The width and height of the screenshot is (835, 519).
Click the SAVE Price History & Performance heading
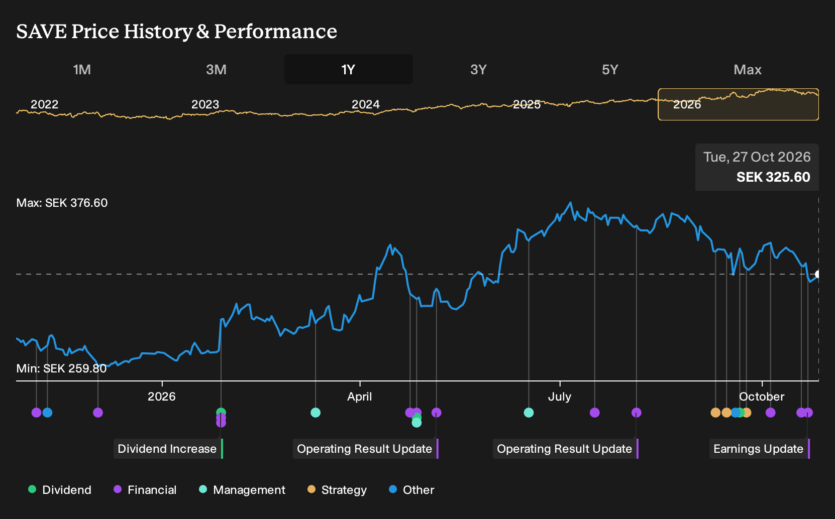(177, 31)
